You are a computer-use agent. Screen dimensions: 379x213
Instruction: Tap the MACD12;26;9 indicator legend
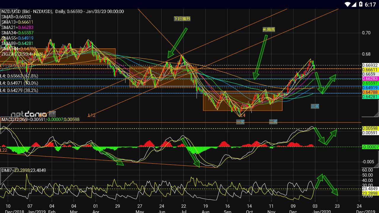pos(40,120)
